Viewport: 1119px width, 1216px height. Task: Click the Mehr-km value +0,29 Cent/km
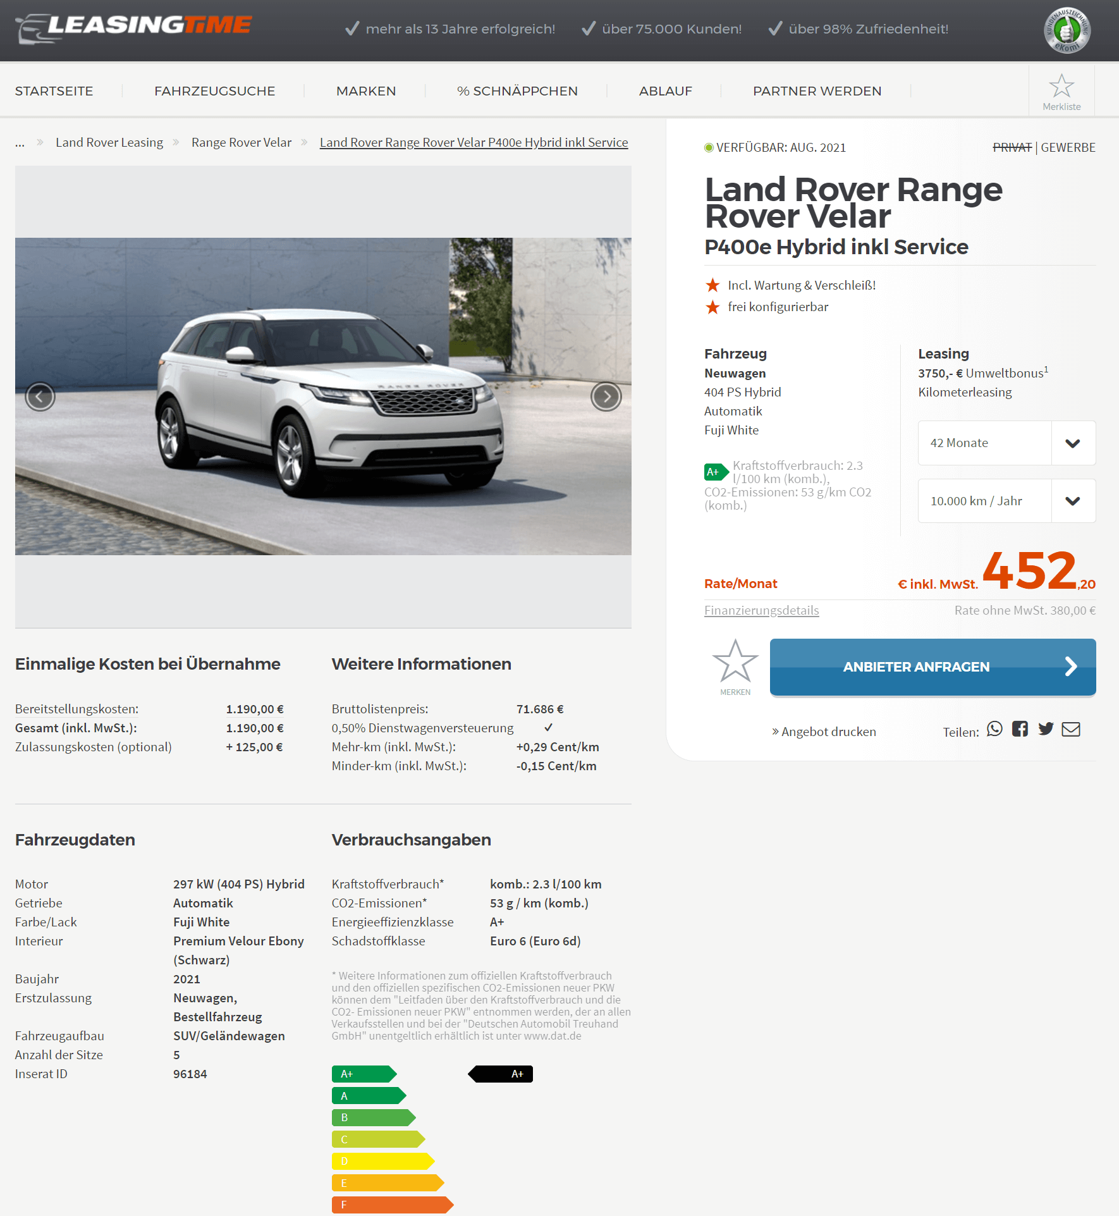[x=558, y=747]
